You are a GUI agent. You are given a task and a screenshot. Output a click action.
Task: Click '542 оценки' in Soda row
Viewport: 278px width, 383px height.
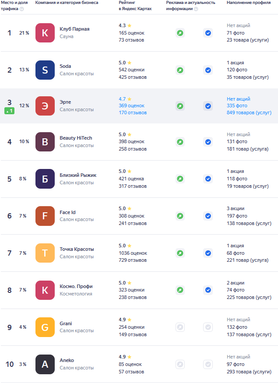(x=131, y=70)
